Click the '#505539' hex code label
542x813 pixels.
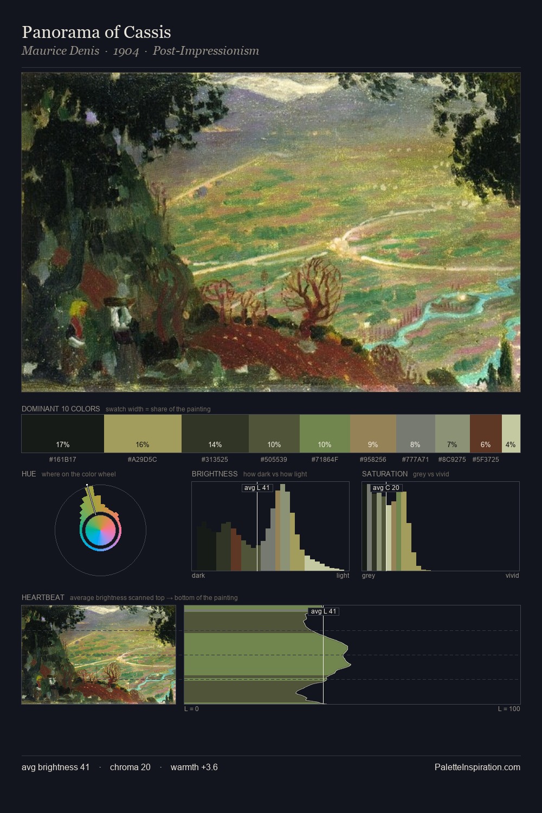(x=274, y=460)
